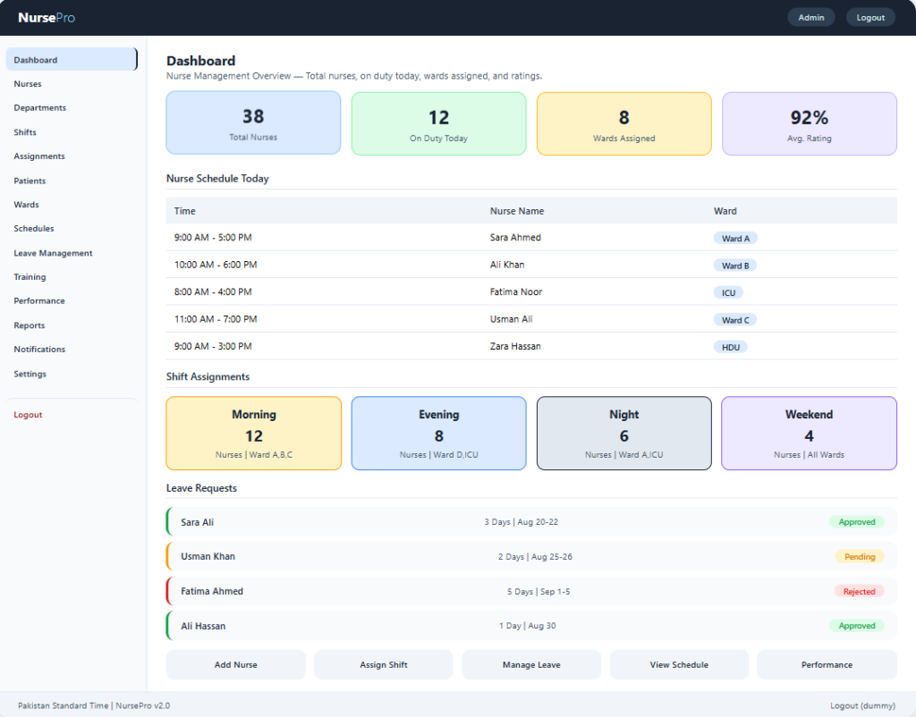This screenshot has height=717, width=916.
Task: Select the Total Nurses stat card
Action: click(x=253, y=122)
